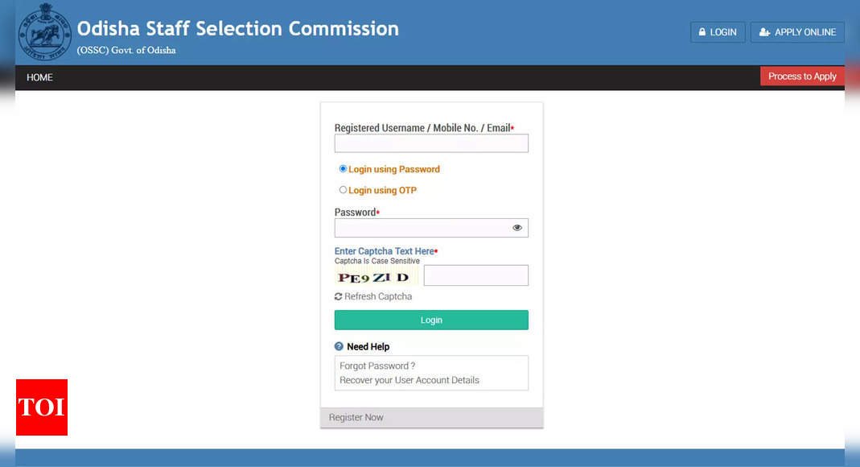Open the Forgot Password link
This screenshot has height=467, width=860.
coord(377,366)
